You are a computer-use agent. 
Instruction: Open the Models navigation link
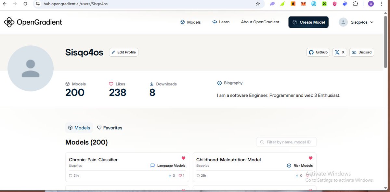[x=190, y=22]
